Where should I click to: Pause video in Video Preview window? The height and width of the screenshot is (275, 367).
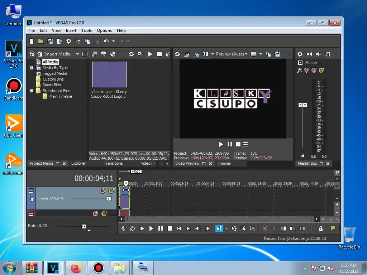(230, 144)
